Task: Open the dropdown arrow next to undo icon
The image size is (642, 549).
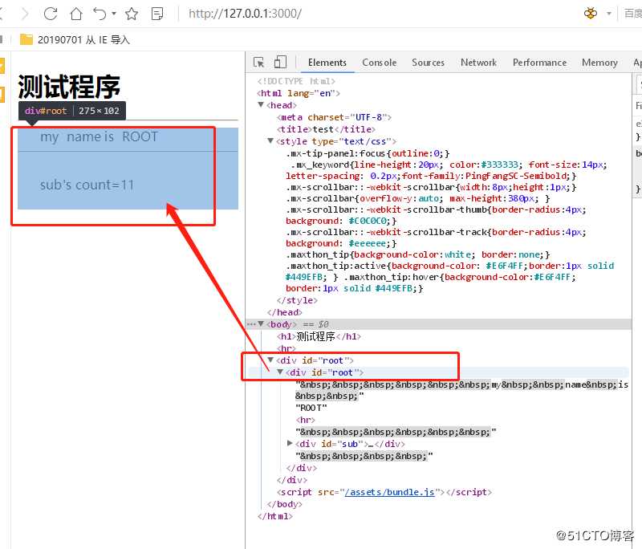Action: coord(114,14)
